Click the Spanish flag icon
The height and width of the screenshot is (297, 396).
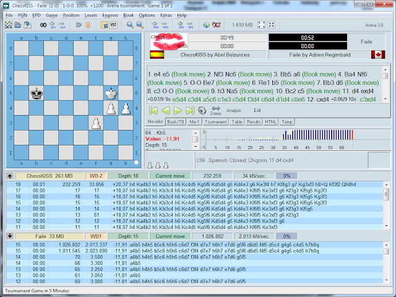[157, 55]
